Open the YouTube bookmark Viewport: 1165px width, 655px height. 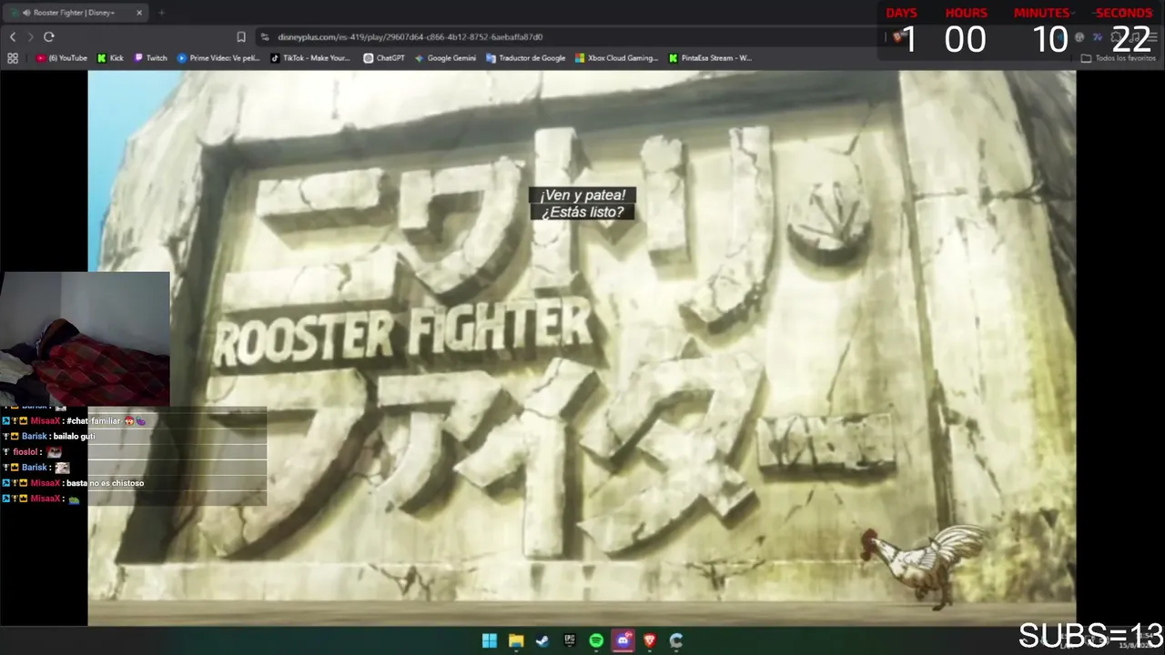click(62, 58)
